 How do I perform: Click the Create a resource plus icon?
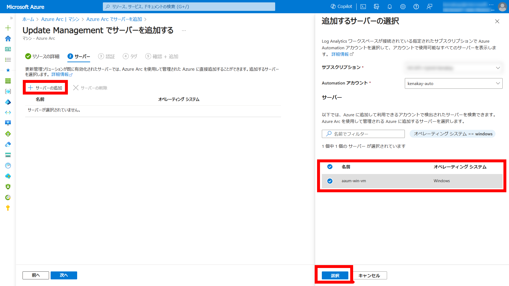tap(8, 28)
